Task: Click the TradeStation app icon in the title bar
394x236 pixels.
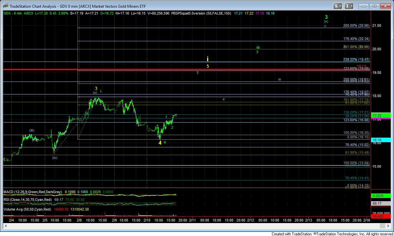Action: pos(5,6)
